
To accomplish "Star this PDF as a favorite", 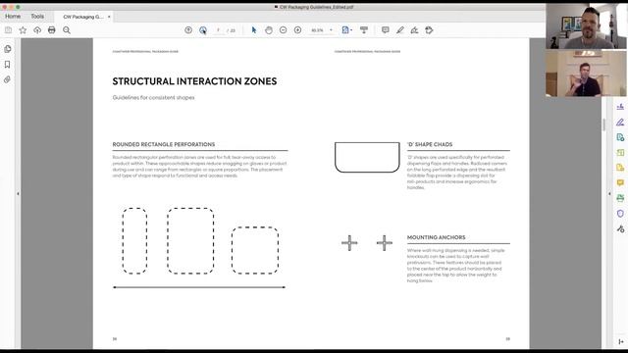I will 23,30.
